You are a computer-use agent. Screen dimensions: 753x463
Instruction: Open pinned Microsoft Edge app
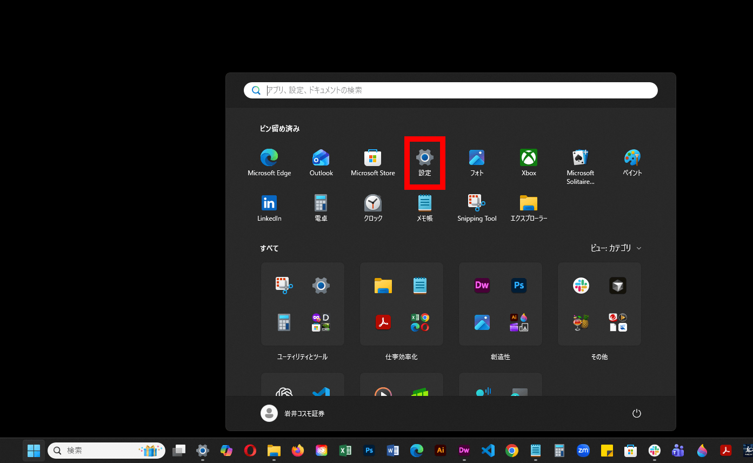(269, 163)
